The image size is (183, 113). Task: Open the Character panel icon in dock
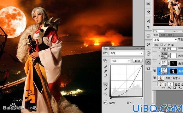click(x=148, y=21)
